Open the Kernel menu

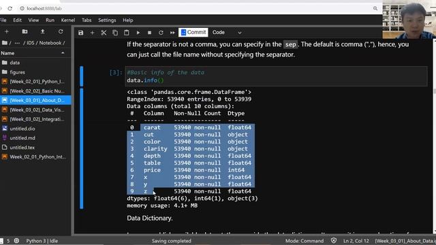pyautogui.click(x=68, y=20)
